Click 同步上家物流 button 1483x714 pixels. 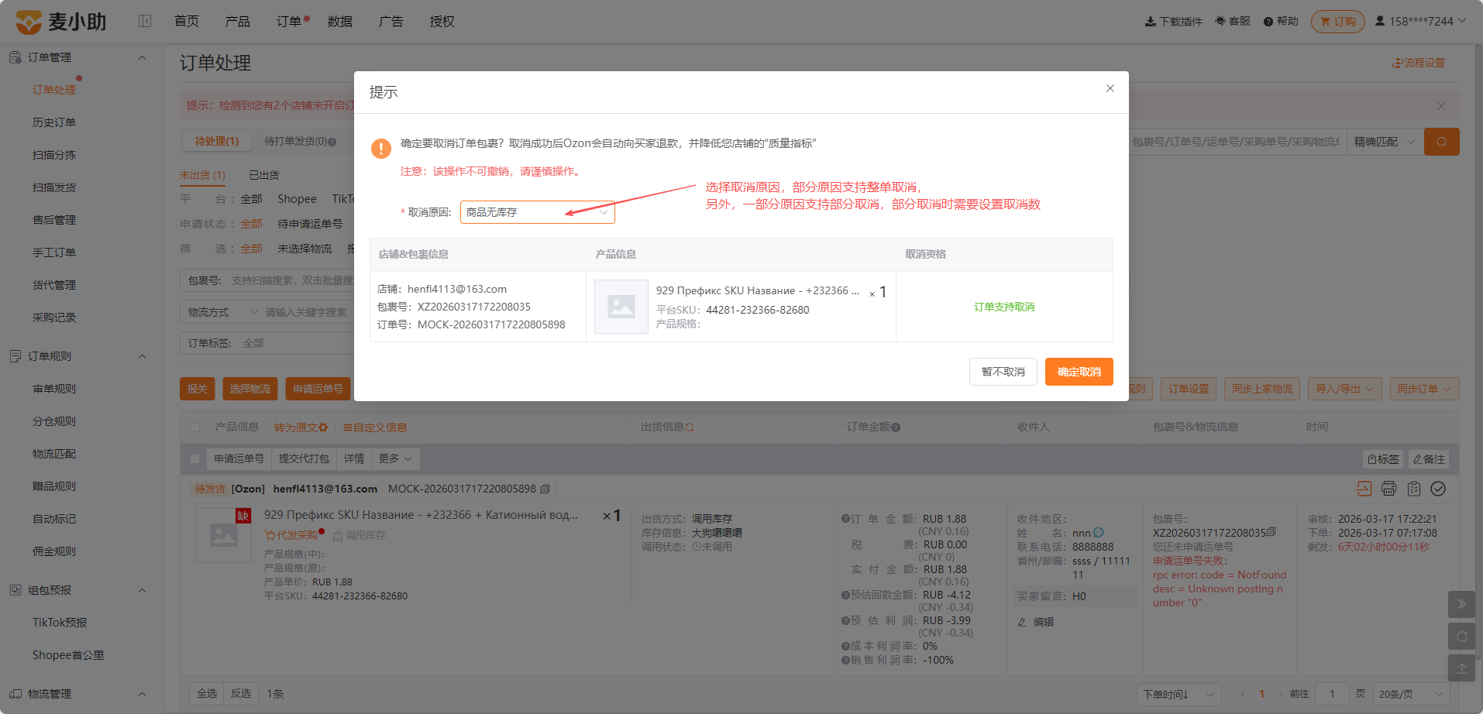pyautogui.click(x=1262, y=389)
